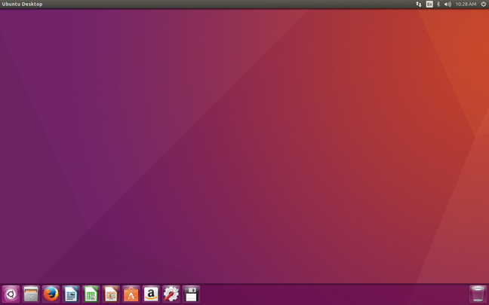This screenshot has height=305, width=489.
Task: Open the keyboard input language indicator
Action: click(429, 4)
